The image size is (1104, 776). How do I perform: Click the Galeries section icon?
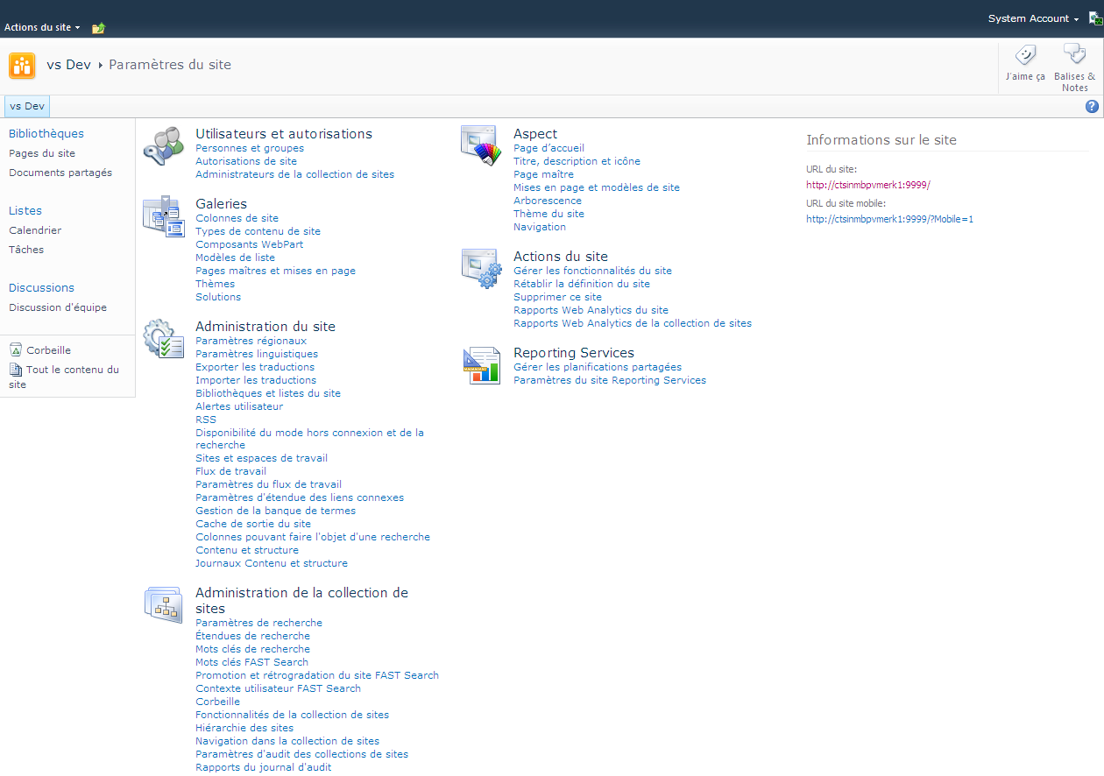point(163,216)
